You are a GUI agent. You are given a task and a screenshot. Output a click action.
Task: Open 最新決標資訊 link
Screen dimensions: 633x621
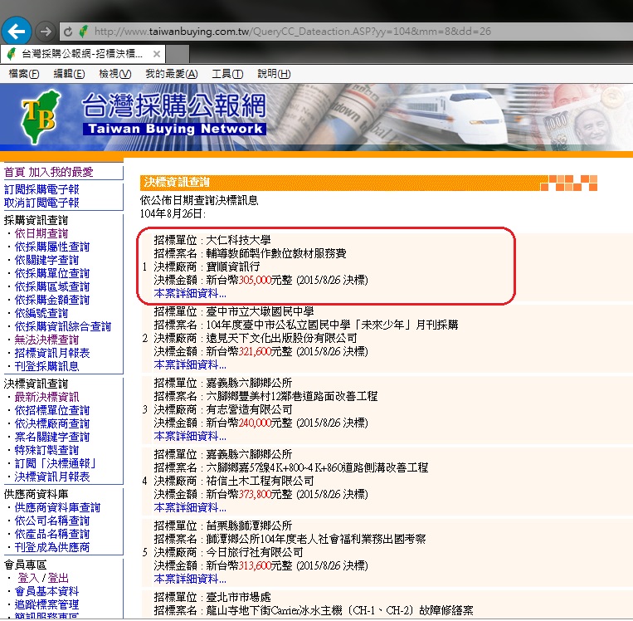[46, 397]
